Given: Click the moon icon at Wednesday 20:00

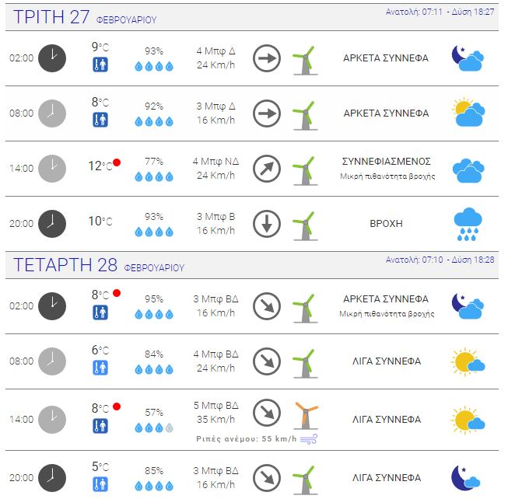Looking at the screenshot, I should [465, 478].
